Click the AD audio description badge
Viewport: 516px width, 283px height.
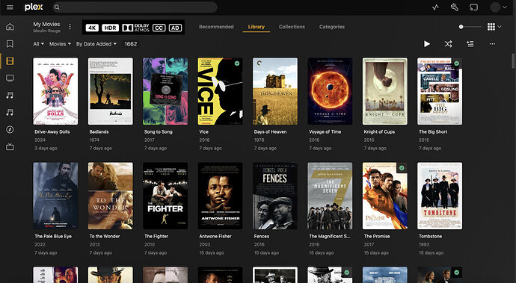[175, 28]
